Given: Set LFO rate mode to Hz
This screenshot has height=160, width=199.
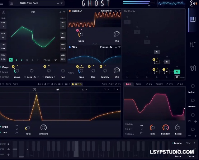Looking at the screenshot, I should [x=17, y=126].
